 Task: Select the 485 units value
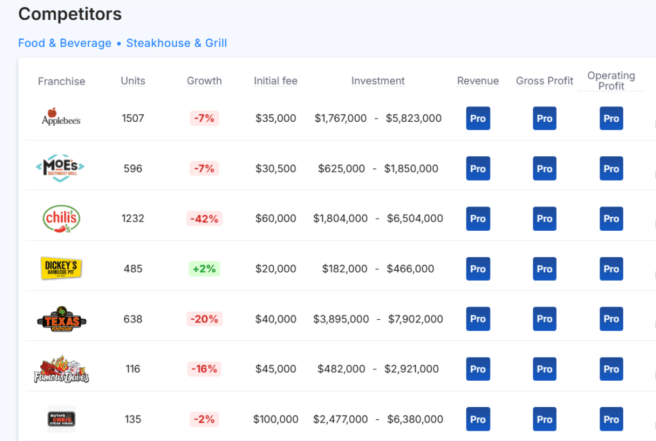(x=133, y=269)
